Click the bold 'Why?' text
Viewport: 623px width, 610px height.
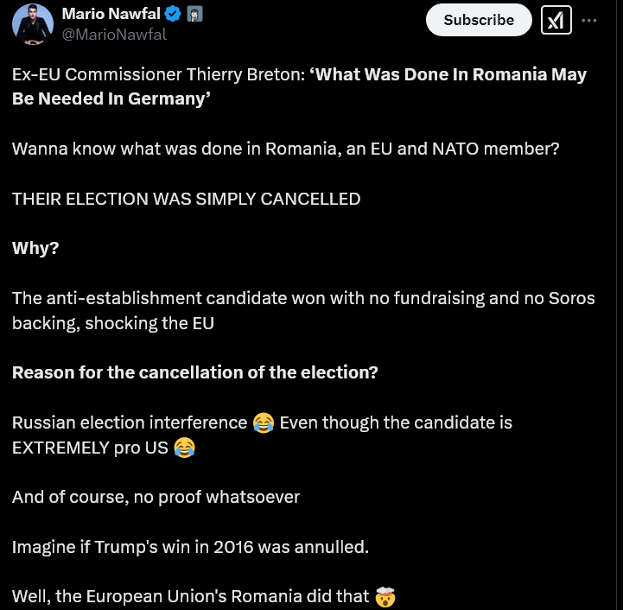(x=35, y=249)
